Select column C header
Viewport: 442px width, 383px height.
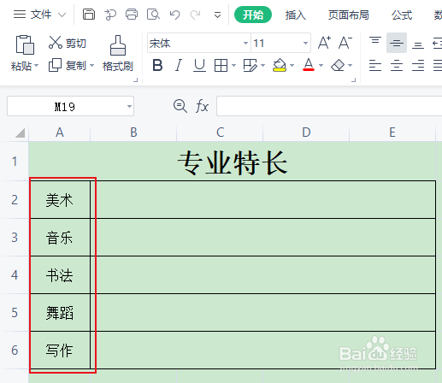coord(220,133)
